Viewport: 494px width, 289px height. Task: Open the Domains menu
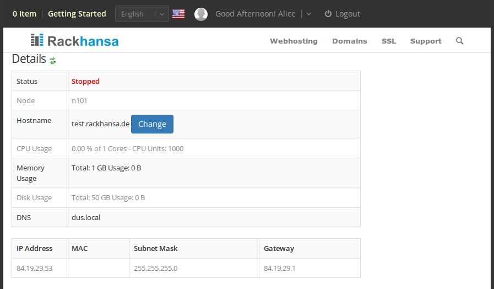point(350,41)
